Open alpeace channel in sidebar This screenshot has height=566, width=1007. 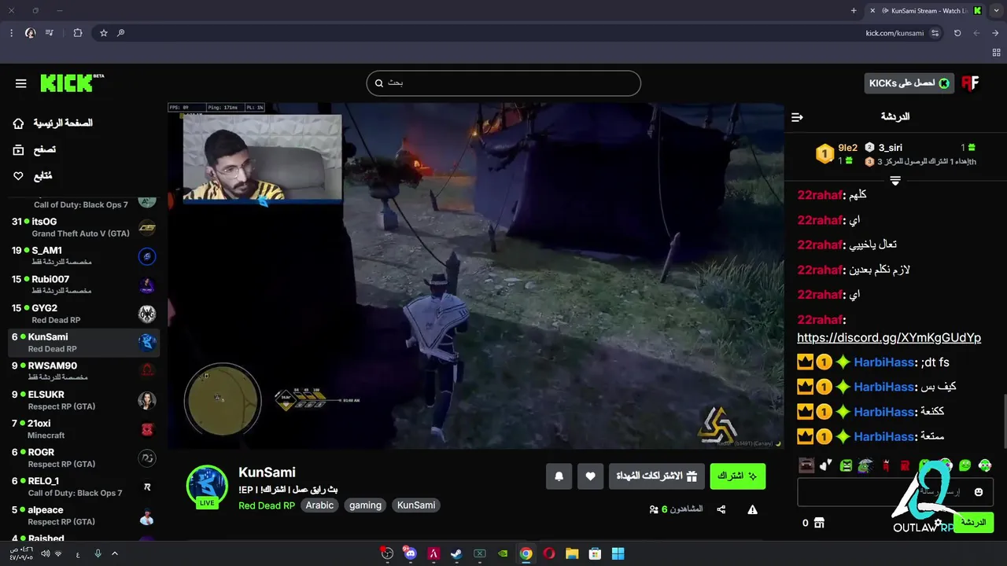point(83,515)
